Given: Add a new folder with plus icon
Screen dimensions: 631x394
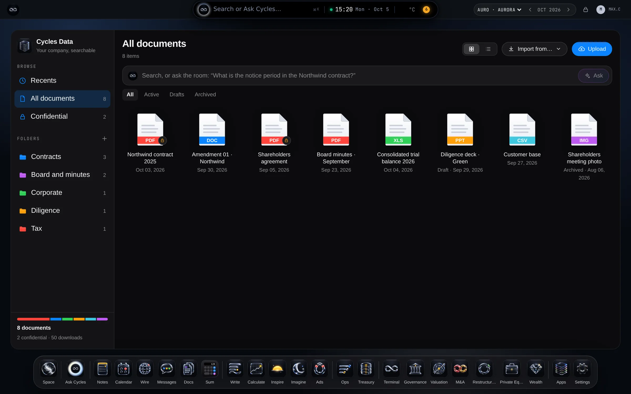Looking at the screenshot, I should tap(104, 138).
